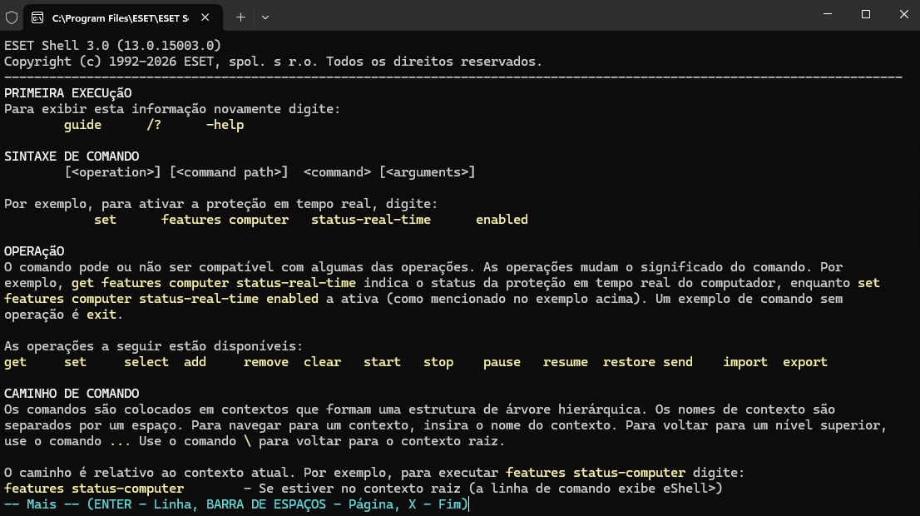Maximize the terminal window
Image resolution: width=920 pixels, height=516 pixels.
(865, 14)
